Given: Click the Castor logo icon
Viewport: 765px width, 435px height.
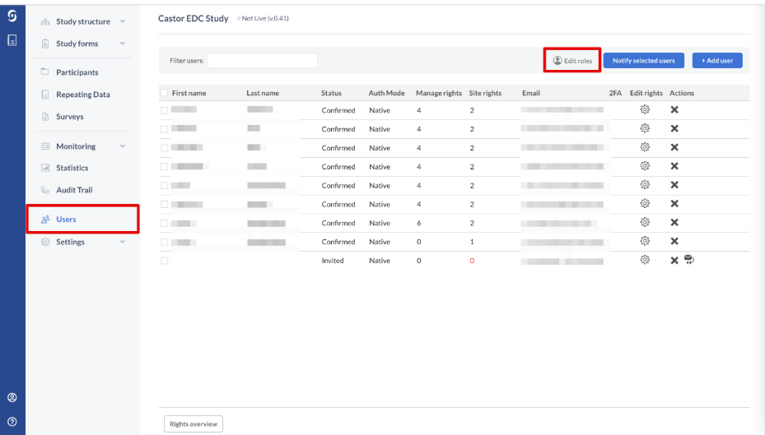Looking at the screenshot, I should (12, 16).
